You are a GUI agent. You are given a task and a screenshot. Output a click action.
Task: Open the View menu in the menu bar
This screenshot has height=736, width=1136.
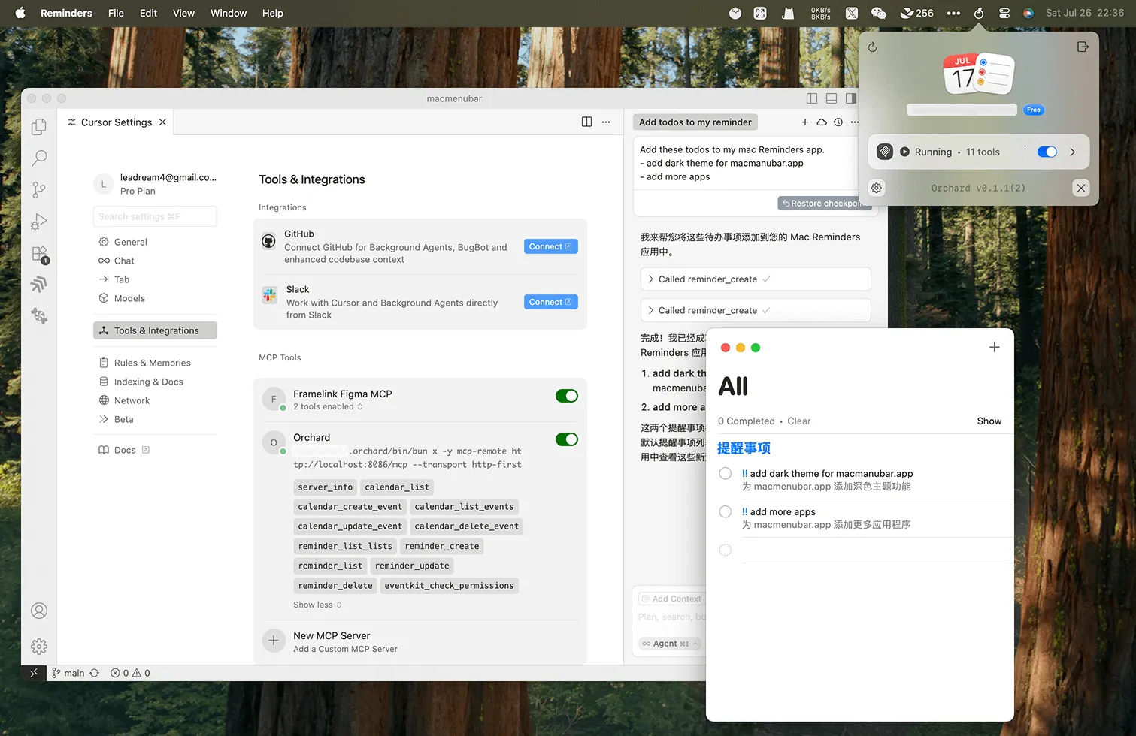(x=183, y=13)
